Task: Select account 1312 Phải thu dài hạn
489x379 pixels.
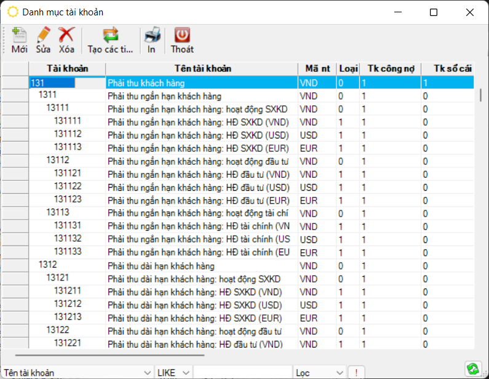Action: (47, 265)
